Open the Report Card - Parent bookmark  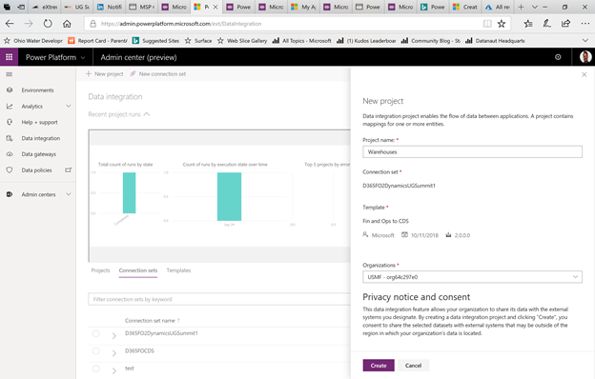coord(97,41)
